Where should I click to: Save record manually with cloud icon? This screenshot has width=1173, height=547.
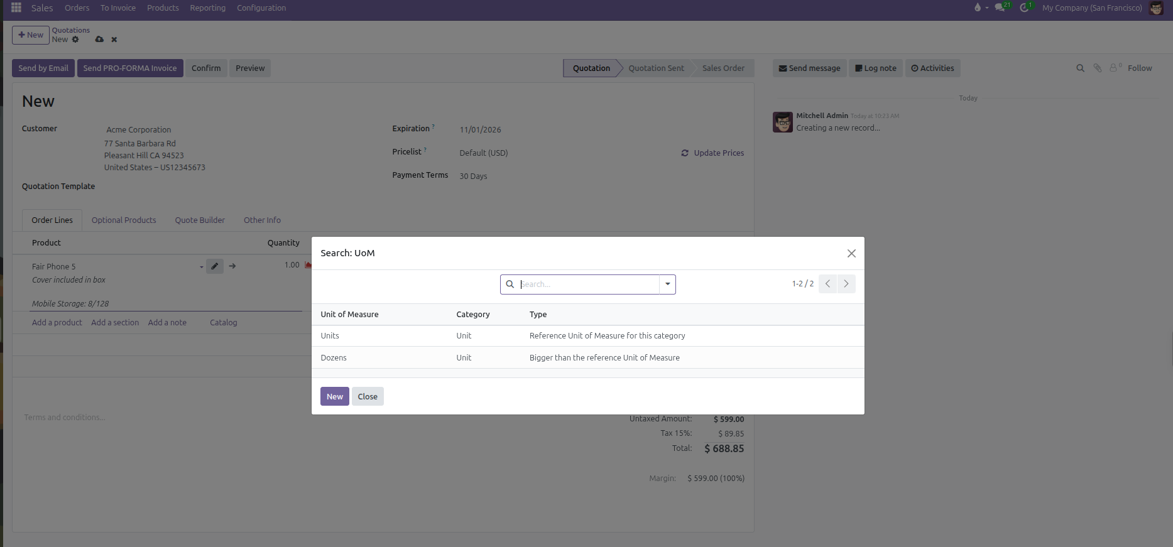tap(99, 39)
